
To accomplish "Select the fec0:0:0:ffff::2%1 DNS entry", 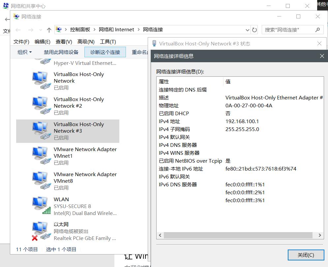I will [x=245, y=192].
